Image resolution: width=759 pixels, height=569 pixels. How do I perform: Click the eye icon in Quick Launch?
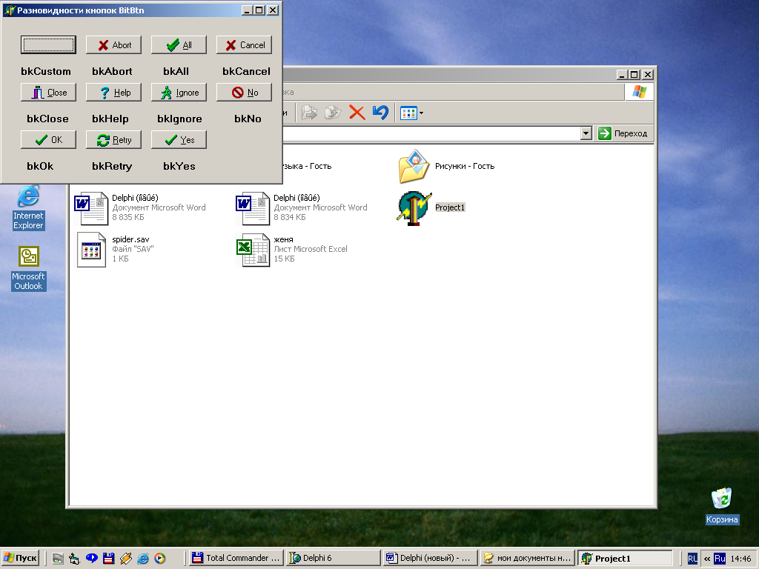[58, 559]
